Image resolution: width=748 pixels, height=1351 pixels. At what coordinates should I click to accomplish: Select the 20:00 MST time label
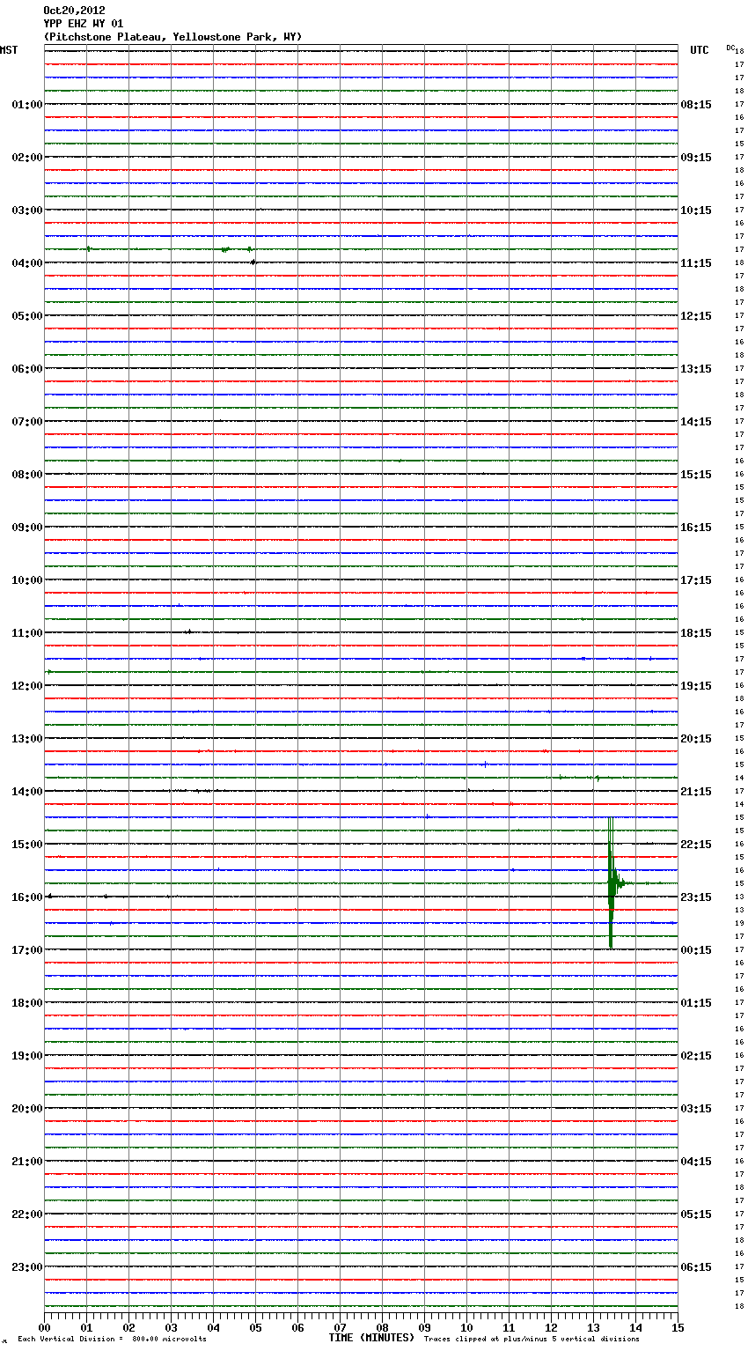click(x=27, y=1109)
